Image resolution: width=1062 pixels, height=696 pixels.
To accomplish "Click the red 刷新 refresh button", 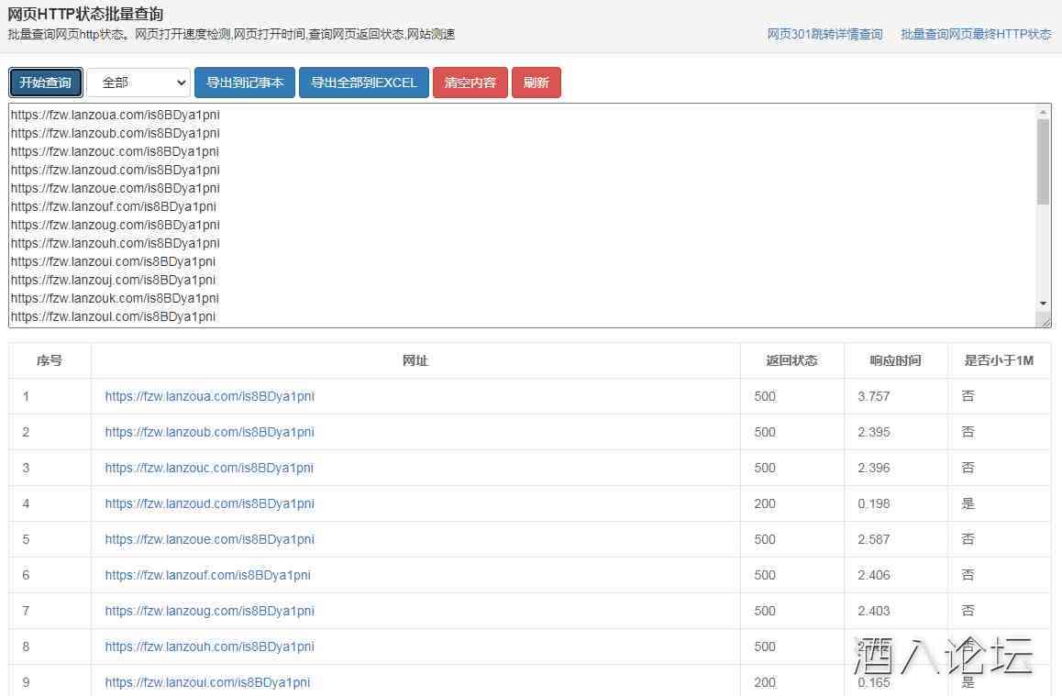I will click(536, 83).
